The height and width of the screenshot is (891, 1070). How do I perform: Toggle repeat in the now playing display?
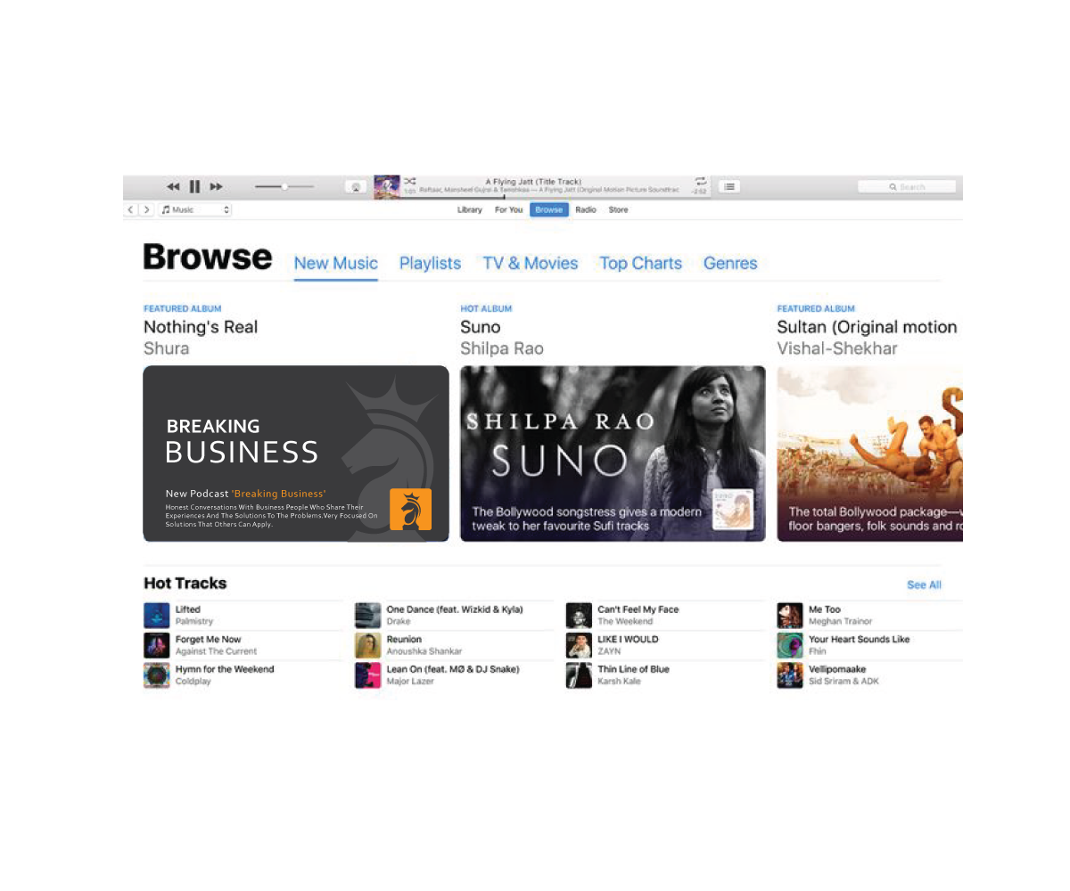coord(701,181)
